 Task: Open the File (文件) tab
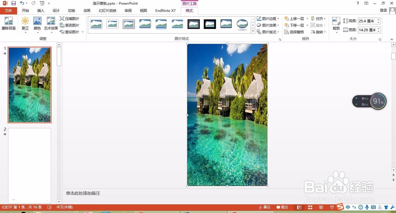click(8, 11)
